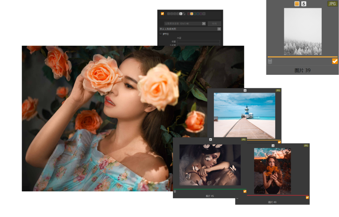Collapse the IPTC section

[160, 34]
